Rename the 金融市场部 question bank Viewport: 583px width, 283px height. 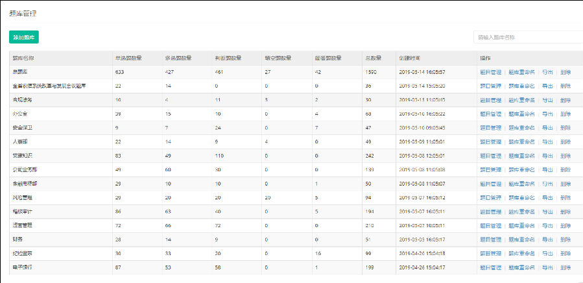click(x=522, y=184)
